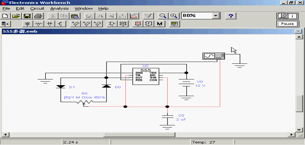Open the Mixed ICs parts bin
This screenshot has height=145, width=305.
(x=86, y=24)
